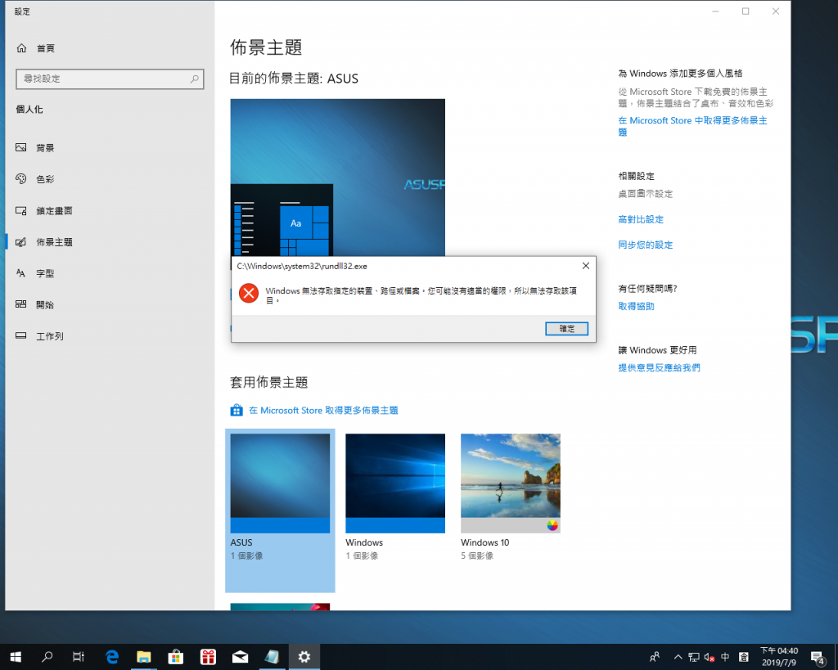Open File Explorer from the taskbar
Viewport: 838px width, 670px height.
[x=144, y=657]
